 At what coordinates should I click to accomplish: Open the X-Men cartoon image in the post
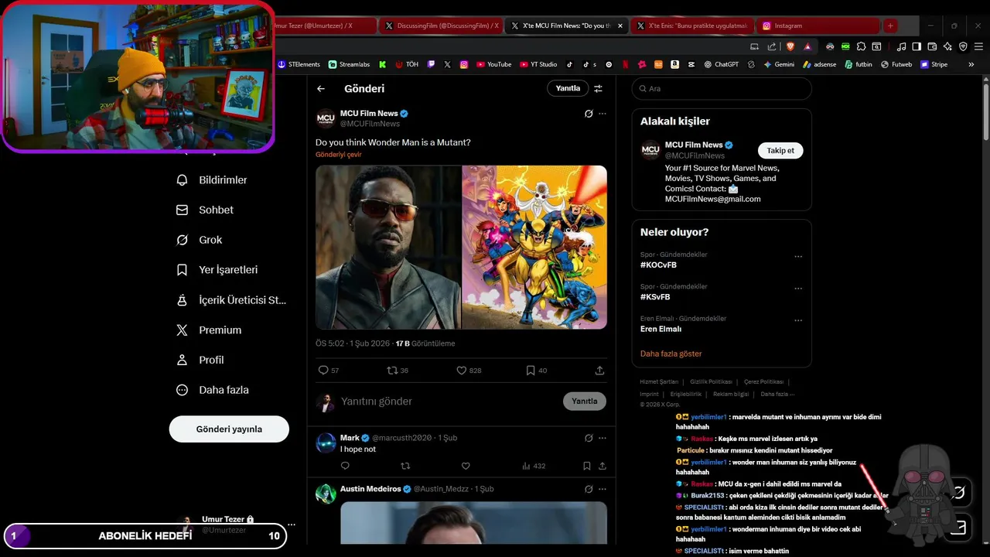pyautogui.click(x=534, y=248)
